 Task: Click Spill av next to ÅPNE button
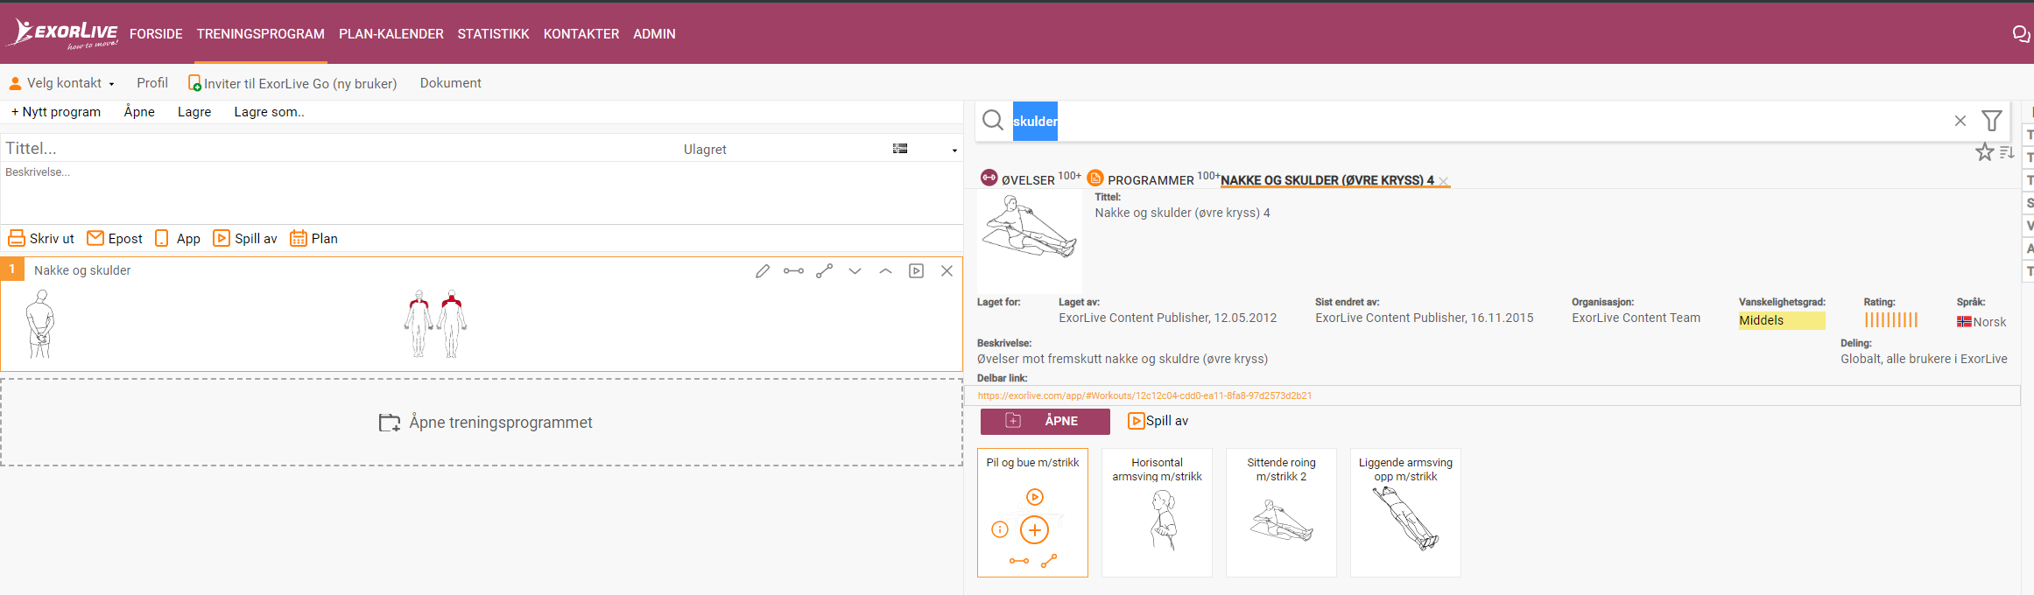[x=1158, y=421]
